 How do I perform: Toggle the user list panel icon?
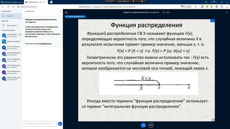[x=66, y=13]
